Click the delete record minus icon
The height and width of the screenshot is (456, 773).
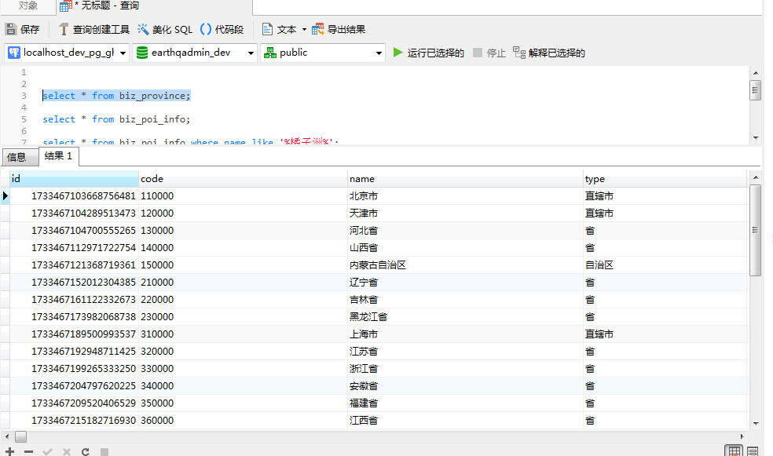click(x=28, y=451)
